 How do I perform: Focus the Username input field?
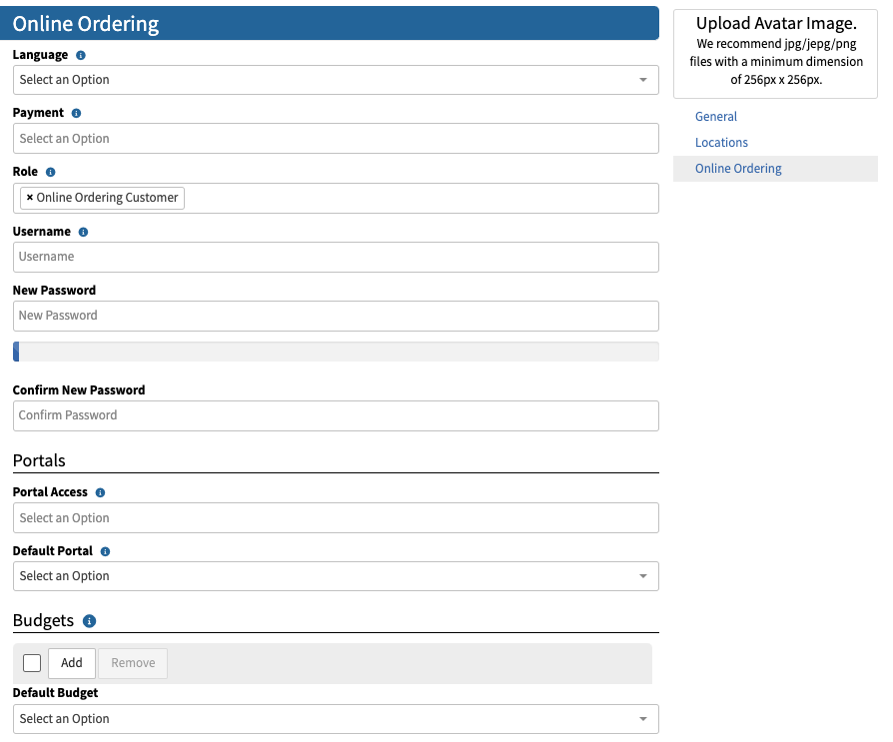point(336,257)
